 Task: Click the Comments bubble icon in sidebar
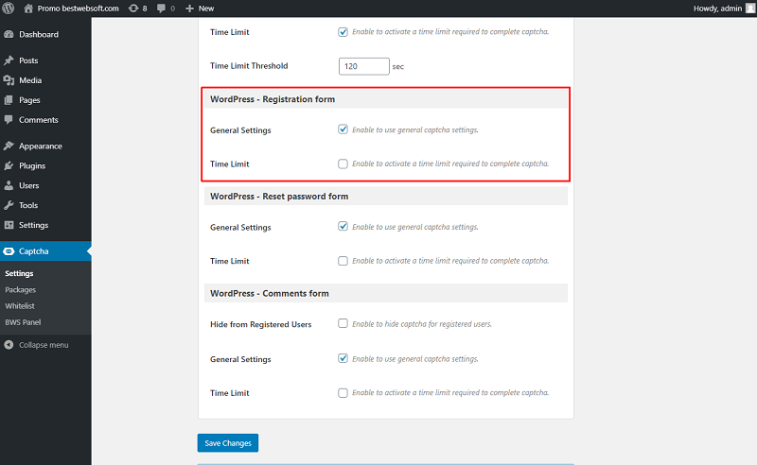tap(9, 120)
